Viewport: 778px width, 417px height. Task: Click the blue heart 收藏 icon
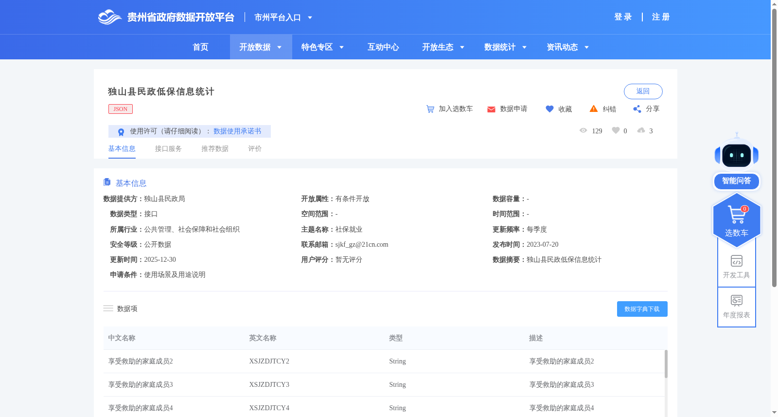coord(549,109)
